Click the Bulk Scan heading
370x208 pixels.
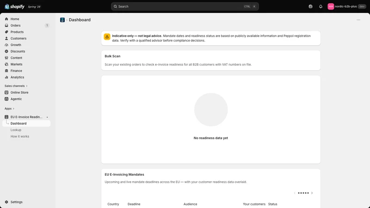(x=112, y=56)
